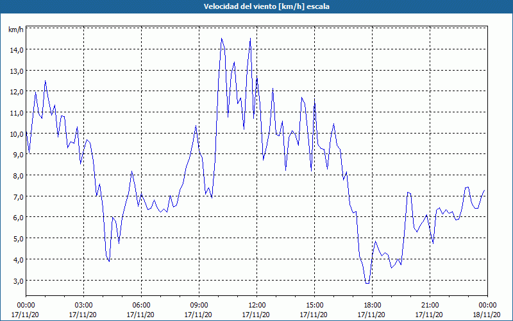Select the '7,0' y-axis value
The width and height of the screenshot is (513, 321).
[x=18, y=196]
